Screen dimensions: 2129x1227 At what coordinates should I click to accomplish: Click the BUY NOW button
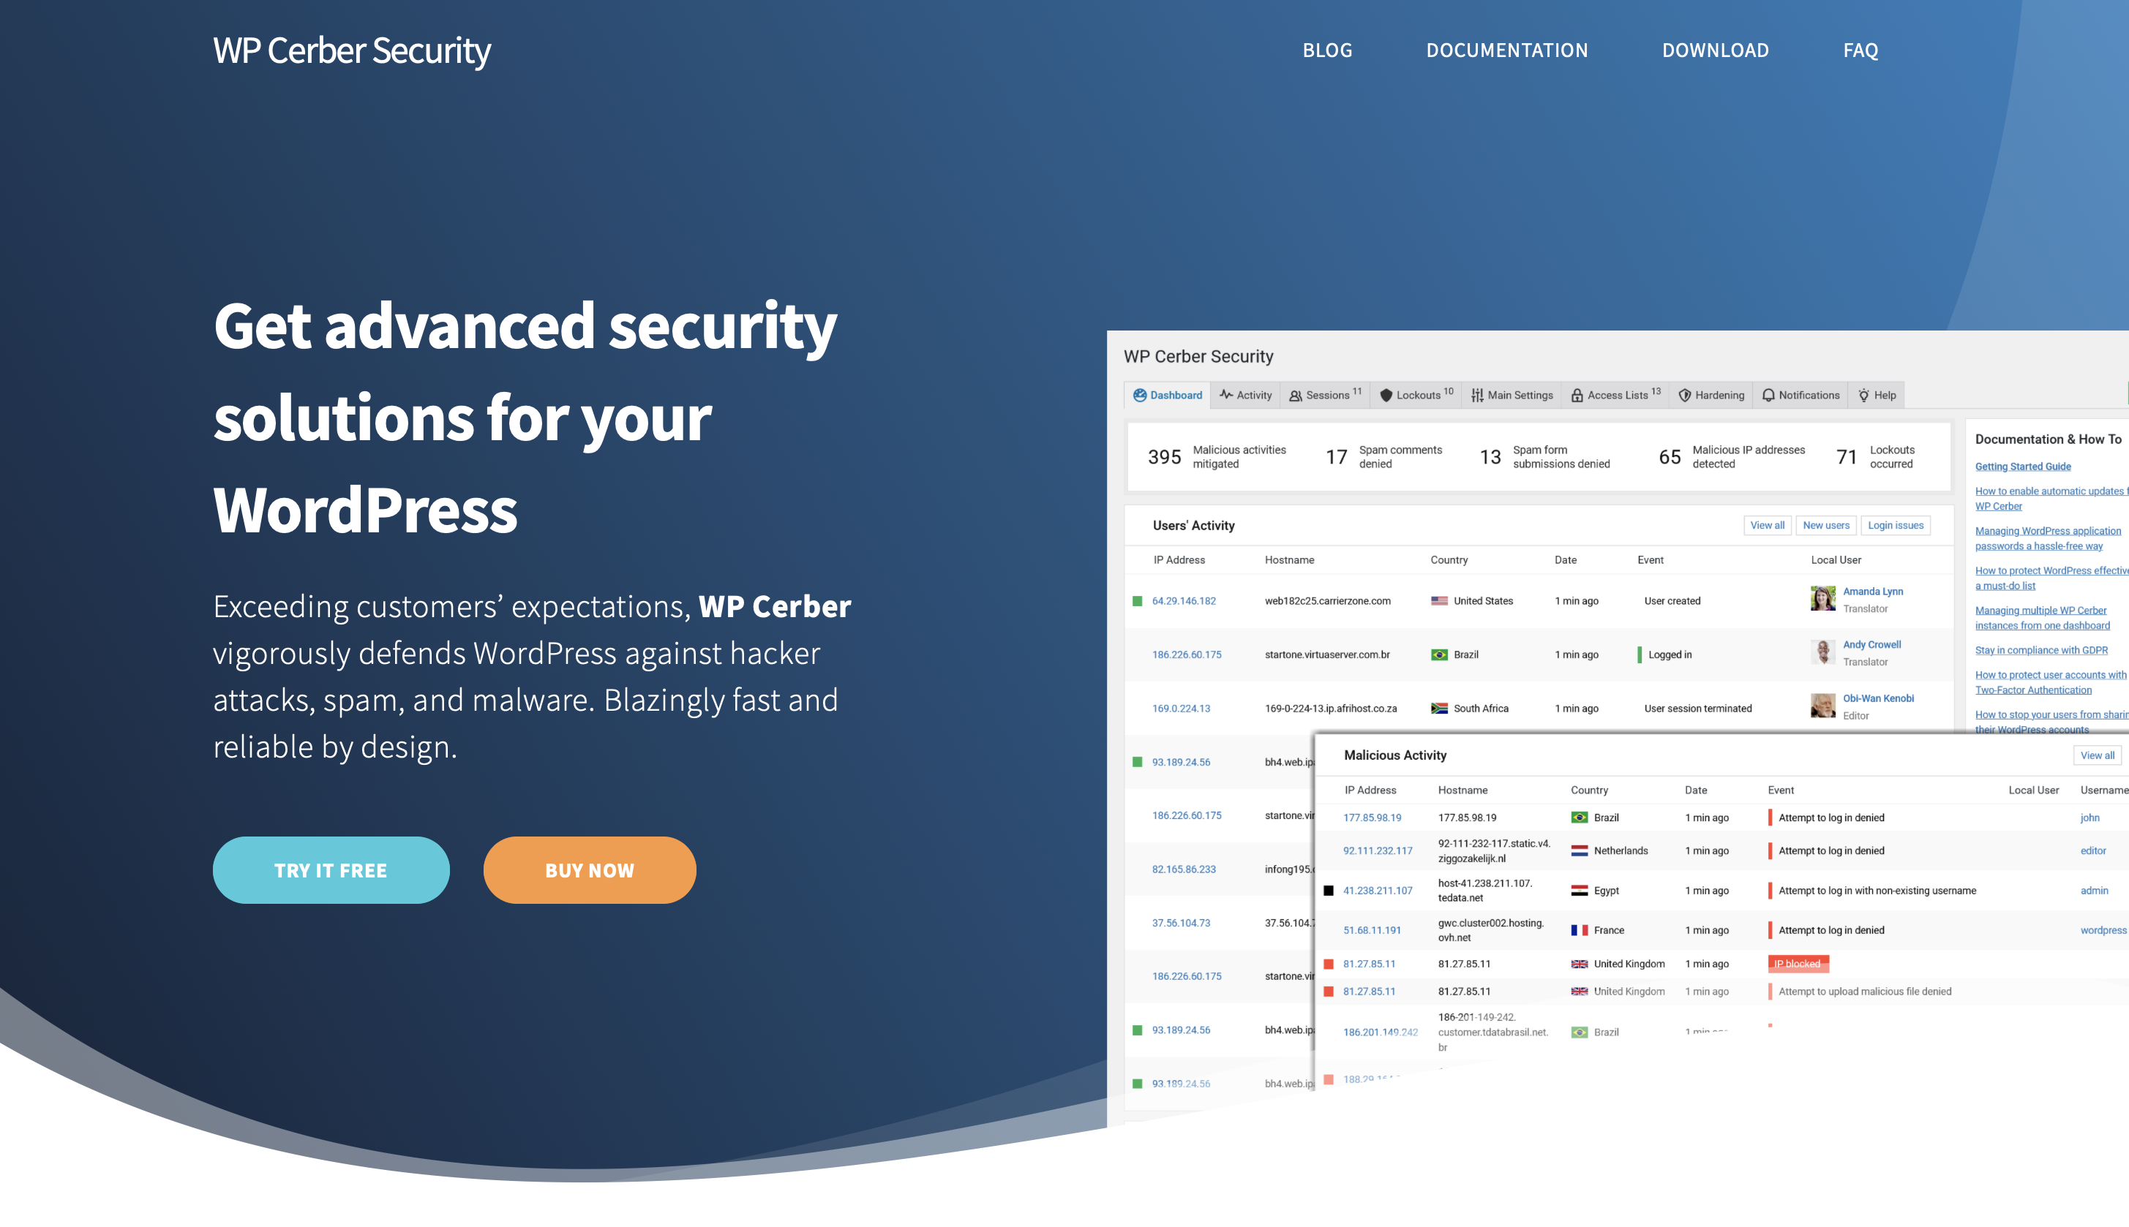coord(589,871)
